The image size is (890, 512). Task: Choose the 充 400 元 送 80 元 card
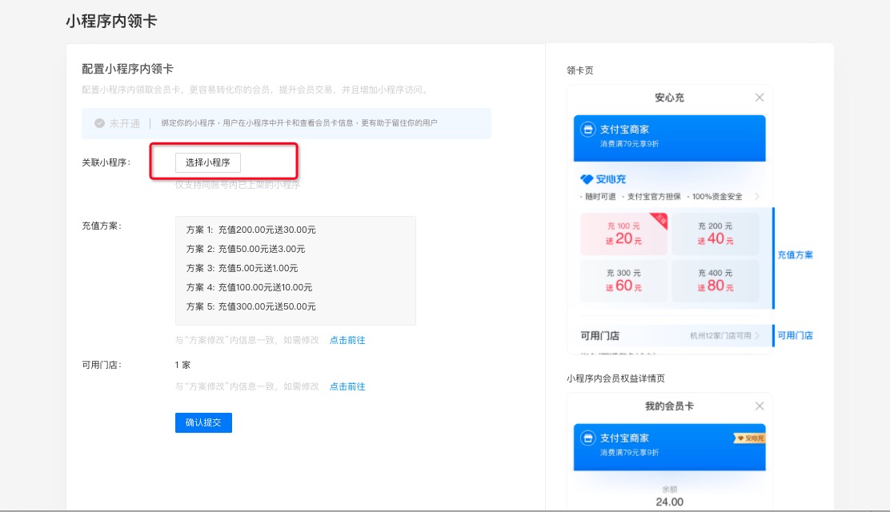point(716,281)
